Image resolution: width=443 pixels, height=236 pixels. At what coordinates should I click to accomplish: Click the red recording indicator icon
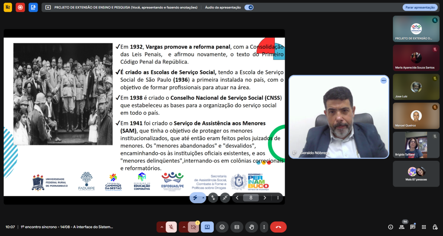(x=20, y=7)
